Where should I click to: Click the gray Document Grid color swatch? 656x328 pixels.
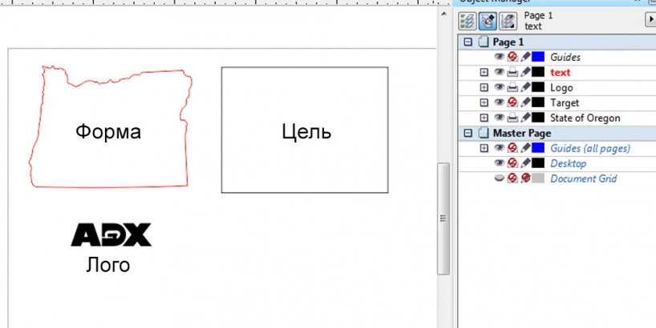coord(538,178)
